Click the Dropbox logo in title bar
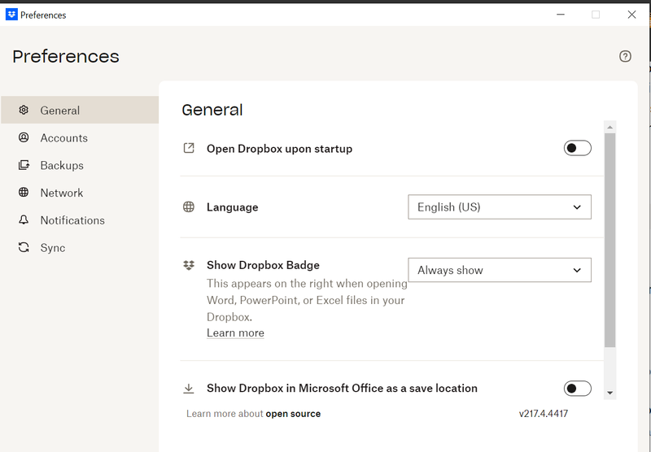The width and height of the screenshot is (651, 452). click(11, 15)
